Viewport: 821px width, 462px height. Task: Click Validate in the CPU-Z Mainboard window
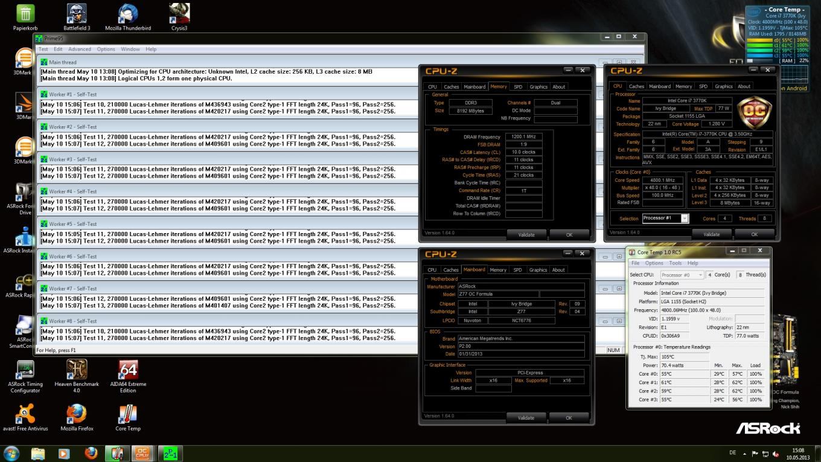coord(526,417)
